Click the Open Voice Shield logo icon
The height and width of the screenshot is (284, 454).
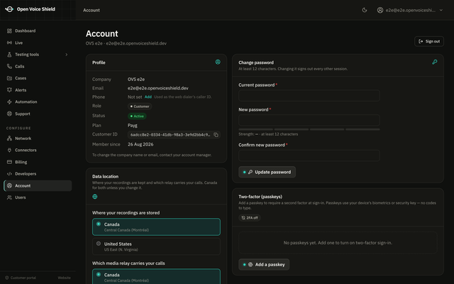point(9,9)
